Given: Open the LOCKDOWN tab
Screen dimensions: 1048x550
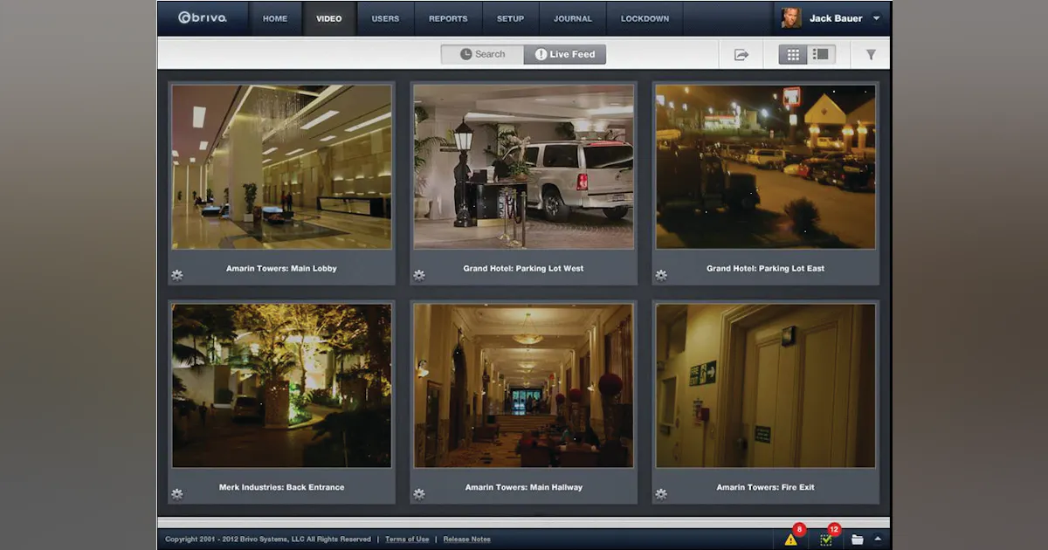Looking at the screenshot, I should 645,18.
